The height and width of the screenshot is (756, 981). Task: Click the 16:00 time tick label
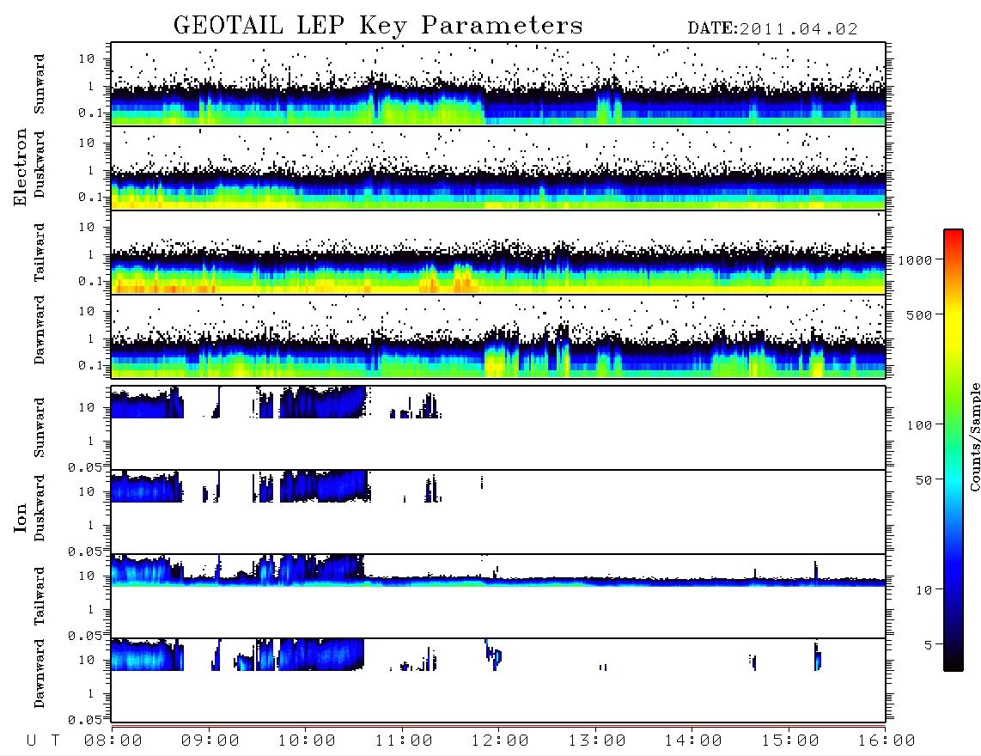[x=887, y=741]
